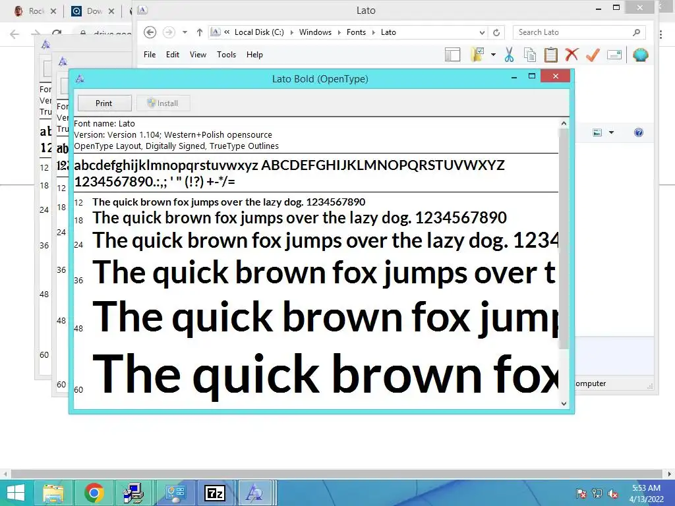Click the blue Help question mark icon
Viewport: 675px width, 506px height.
click(x=638, y=132)
